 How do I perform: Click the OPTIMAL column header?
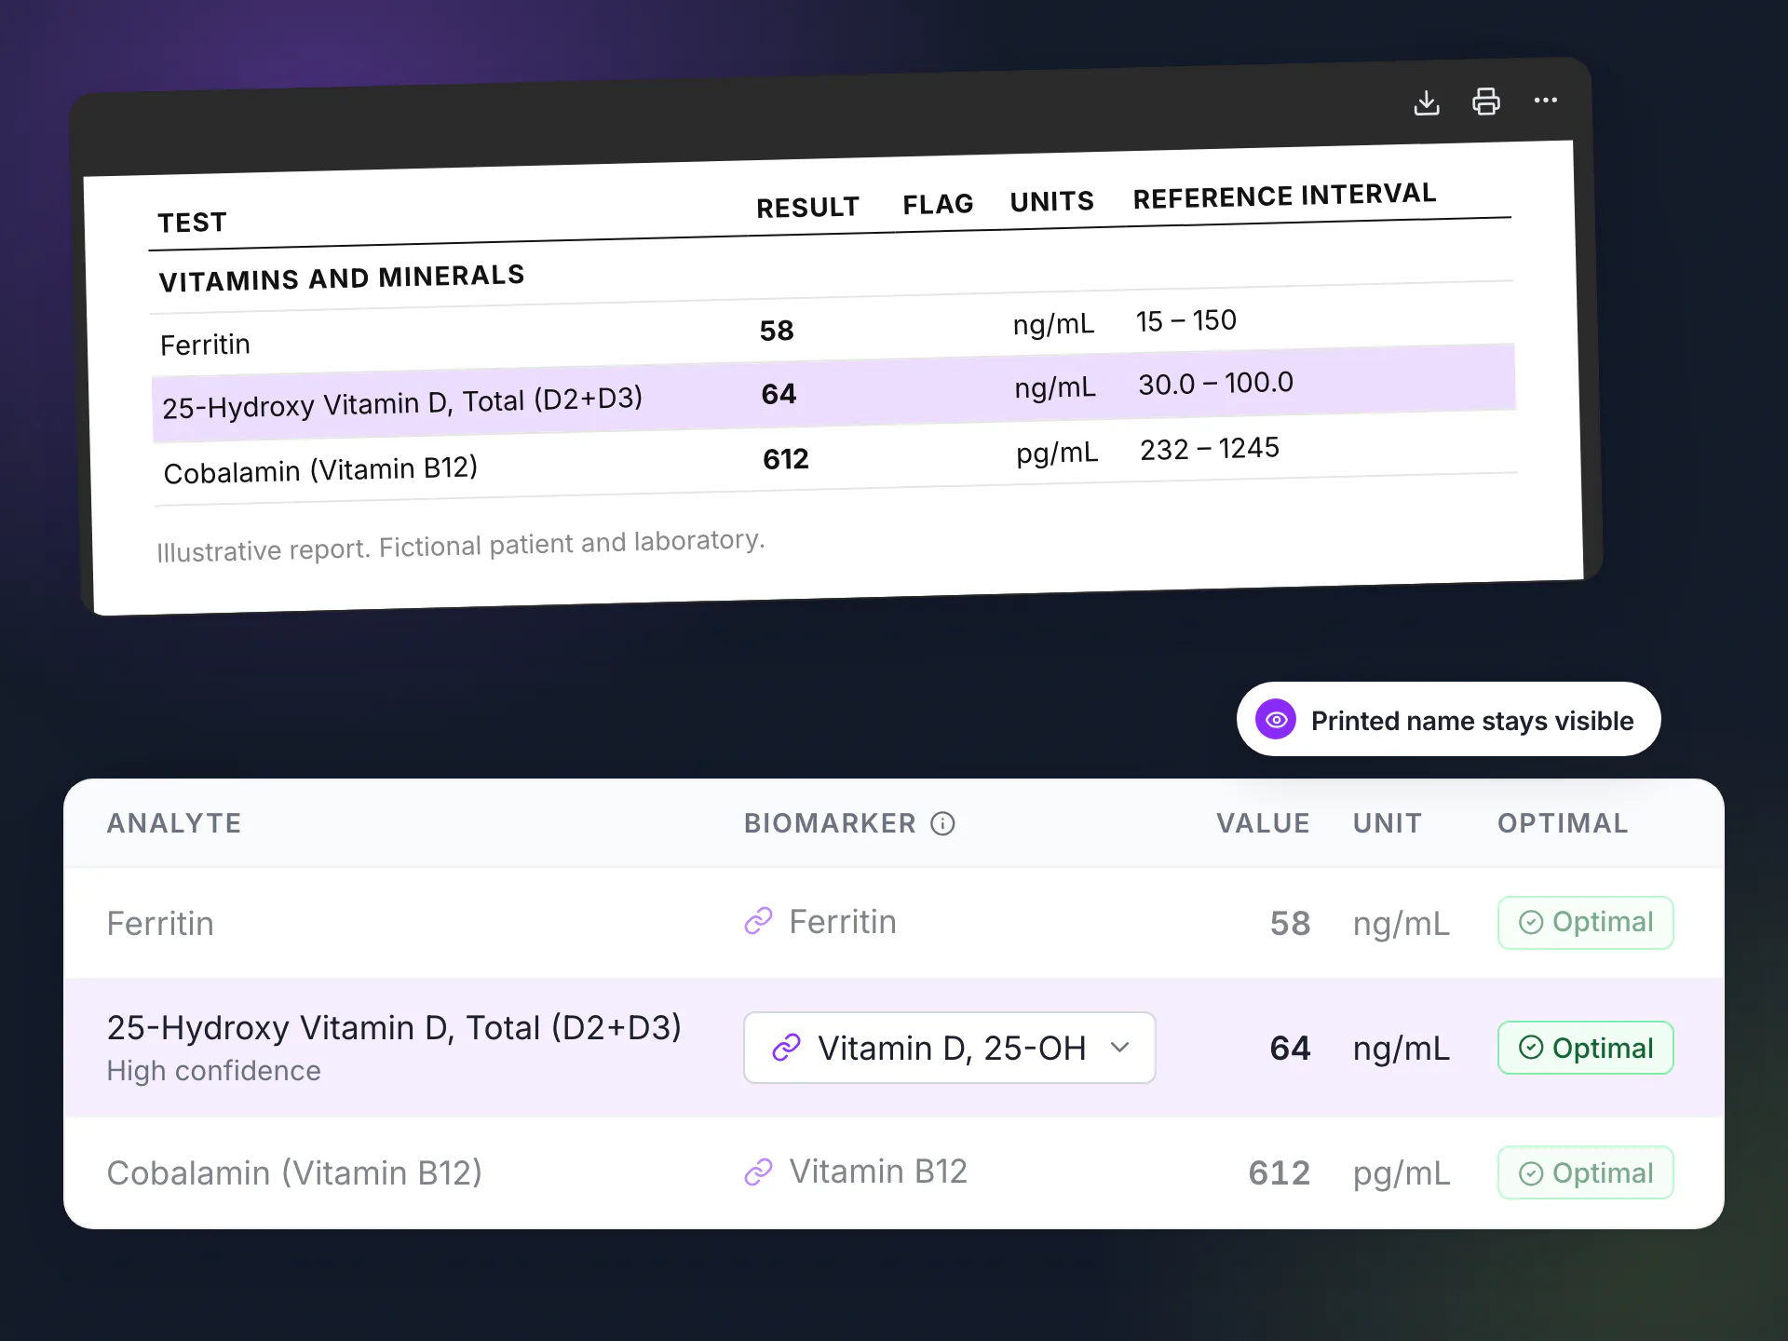(1563, 823)
